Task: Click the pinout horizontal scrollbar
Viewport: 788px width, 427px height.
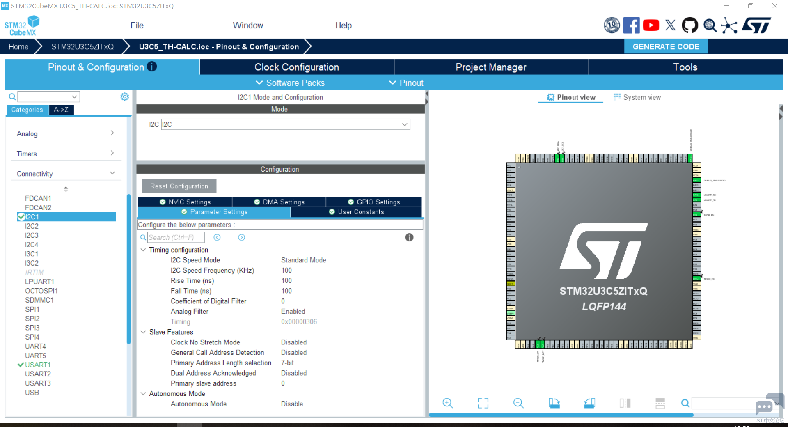Action: coord(561,415)
